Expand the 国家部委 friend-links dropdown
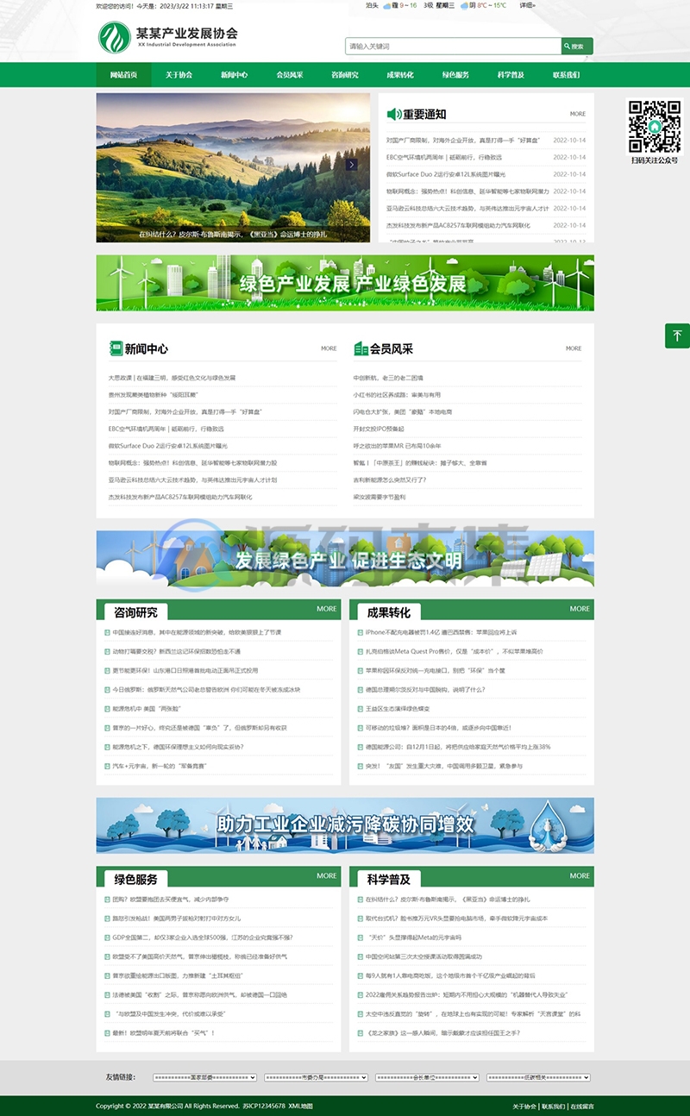Image resolution: width=690 pixels, height=1116 pixels. [205, 1077]
